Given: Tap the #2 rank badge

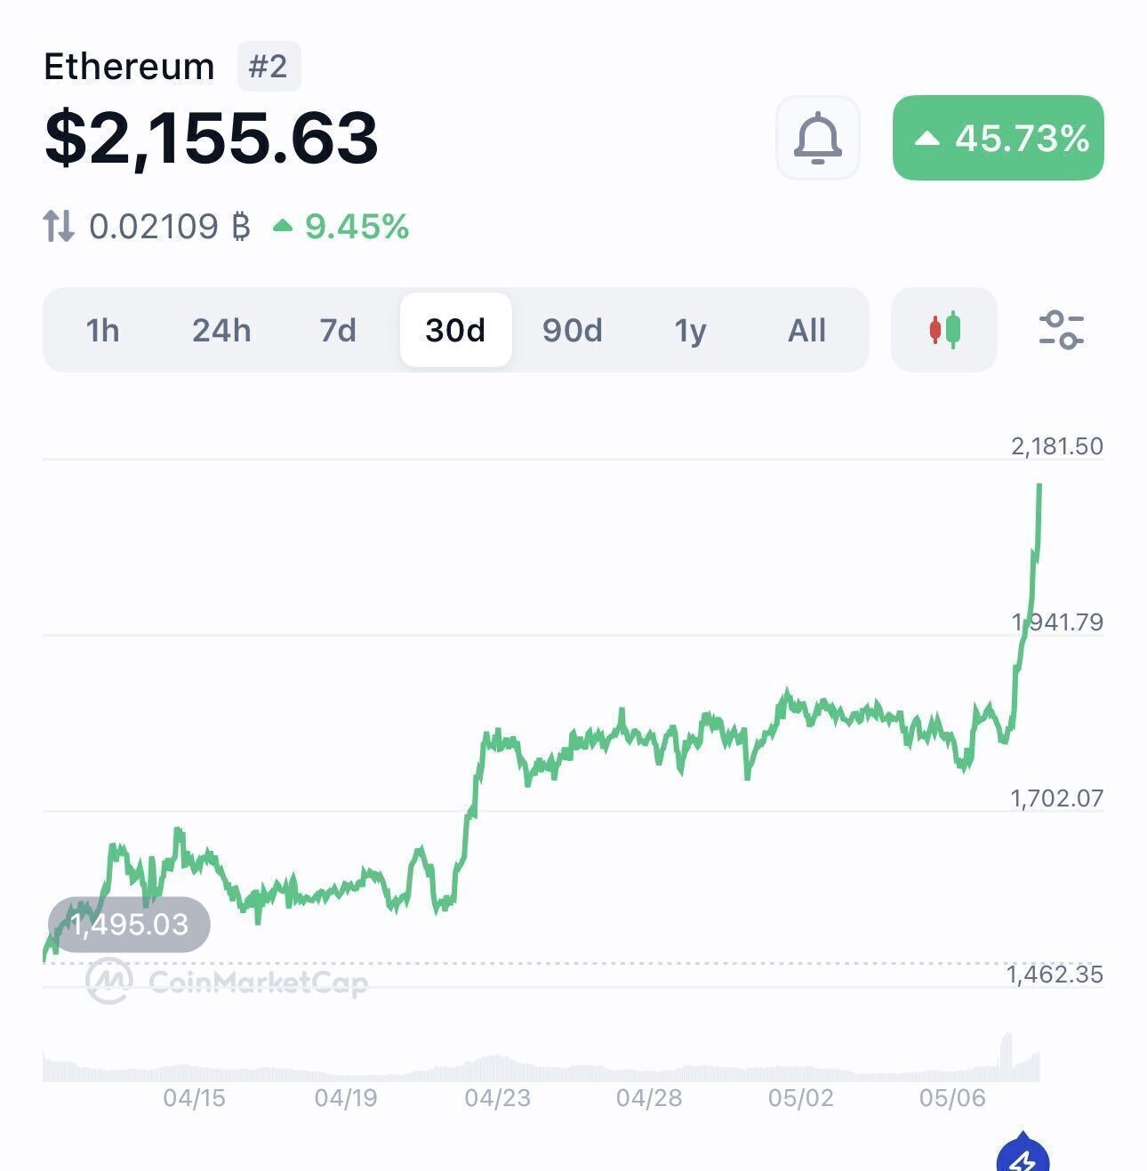Looking at the screenshot, I should pos(269,67).
